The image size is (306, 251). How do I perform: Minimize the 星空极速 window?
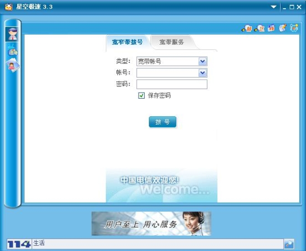pyautogui.click(x=284, y=7)
